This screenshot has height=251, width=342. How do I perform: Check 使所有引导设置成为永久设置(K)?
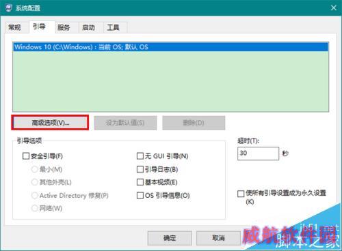tap(241, 194)
